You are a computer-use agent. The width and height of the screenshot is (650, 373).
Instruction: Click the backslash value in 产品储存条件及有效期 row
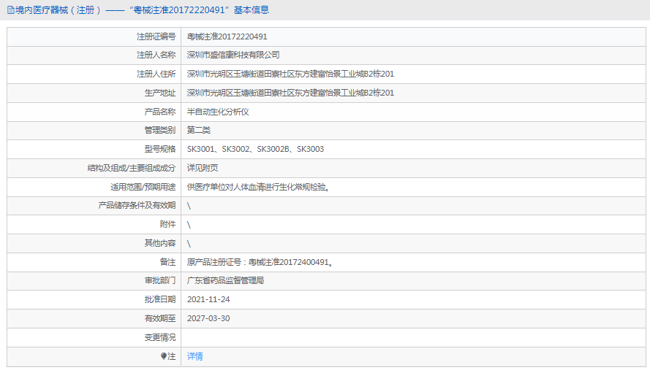click(189, 206)
